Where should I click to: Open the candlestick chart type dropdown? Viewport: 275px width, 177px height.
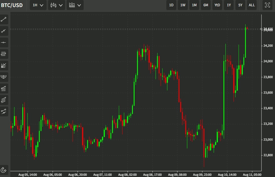[57, 5]
